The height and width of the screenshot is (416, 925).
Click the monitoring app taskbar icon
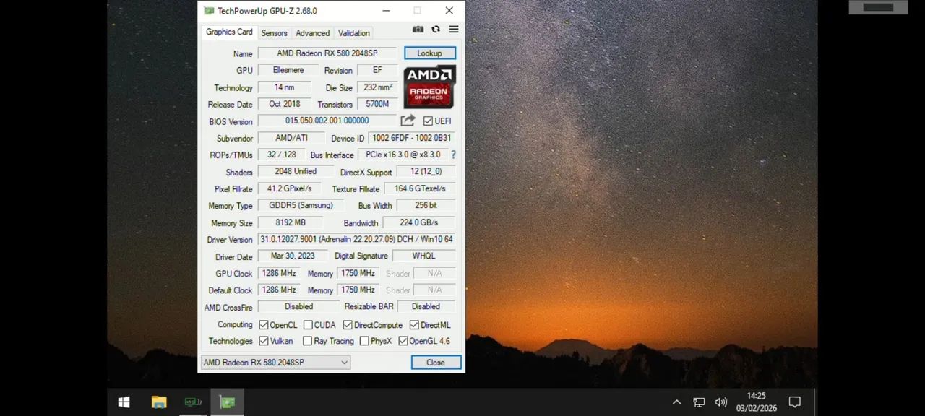pyautogui.click(x=193, y=402)
